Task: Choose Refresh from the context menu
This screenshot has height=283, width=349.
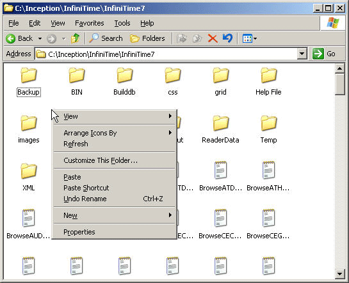Action: tap(115, 144)
